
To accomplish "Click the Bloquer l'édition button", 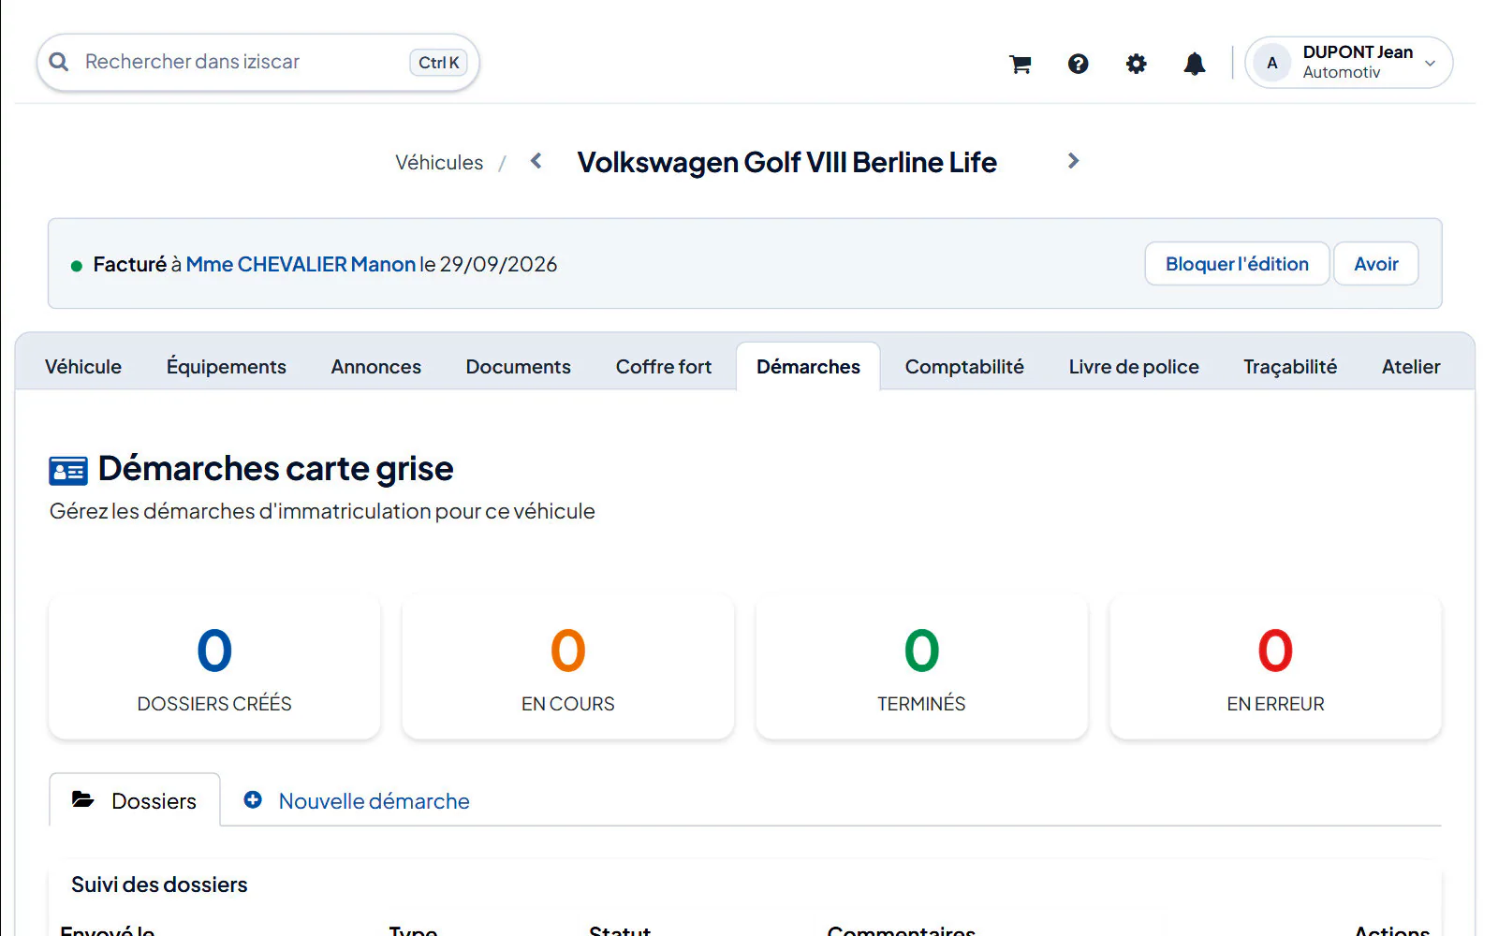I will pos(1237,264).
